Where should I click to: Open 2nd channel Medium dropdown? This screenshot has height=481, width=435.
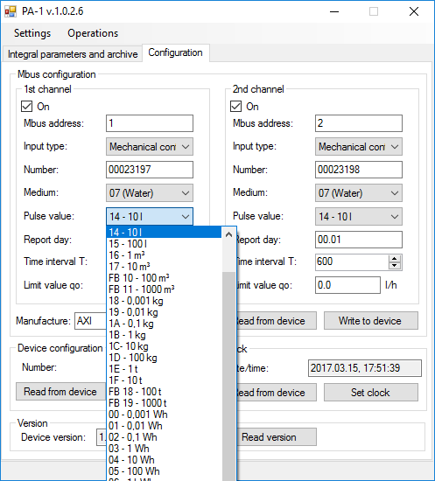[359, 193]
